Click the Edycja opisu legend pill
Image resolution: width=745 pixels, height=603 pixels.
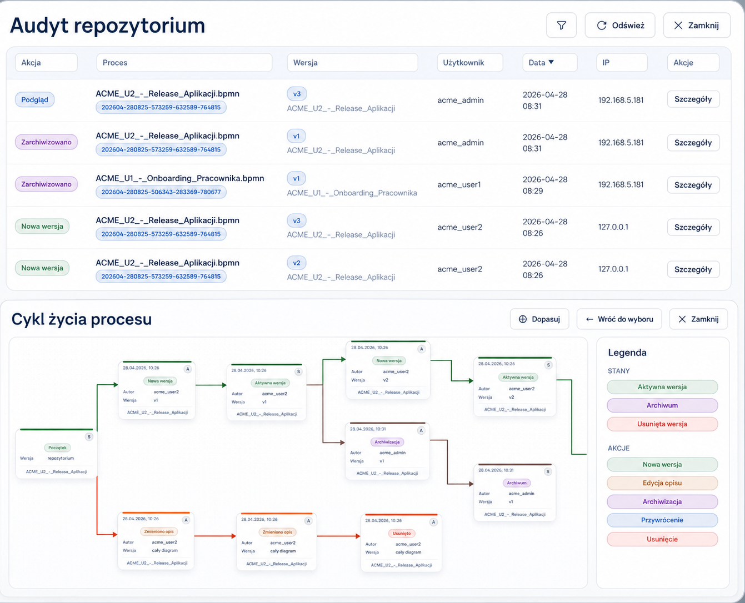coord(662,483)
